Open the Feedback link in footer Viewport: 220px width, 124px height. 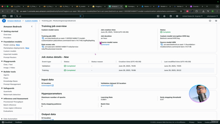[x=19, y=122]
